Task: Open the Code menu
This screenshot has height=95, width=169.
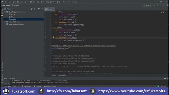Action: click(26, 2)
